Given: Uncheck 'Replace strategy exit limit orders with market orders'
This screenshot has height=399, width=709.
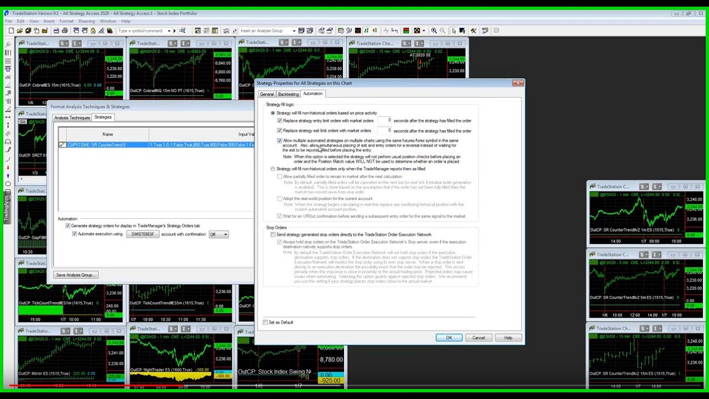Looking at the screenshot, I should 280,130.
